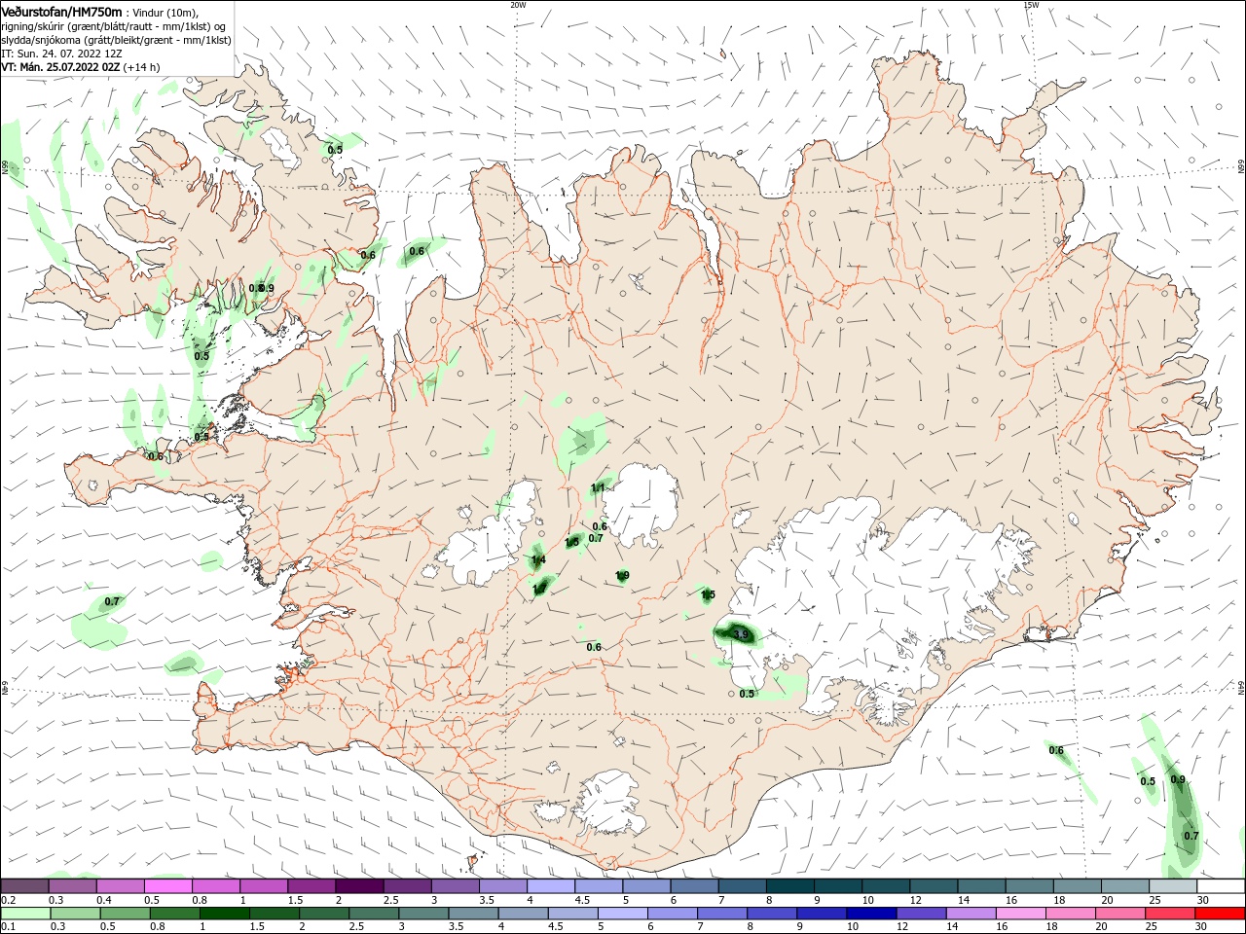Image resolution: width=1246 pixels, height=934 pixels.
Task: Click the 1.9 precipitation value label
Action: [x=622, y=576]
